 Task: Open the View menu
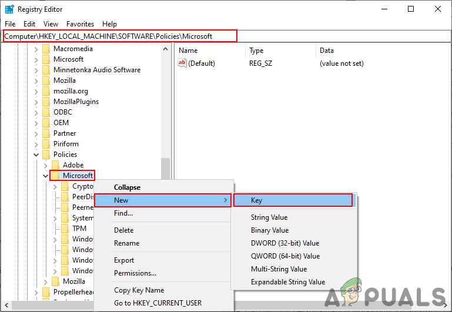click(x=51, y=24)
